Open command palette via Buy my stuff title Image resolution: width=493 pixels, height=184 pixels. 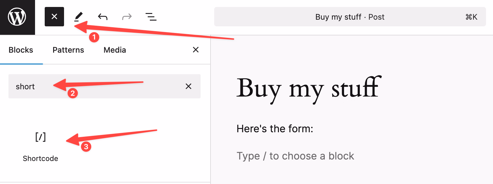pyautogui.click(x=350, y=17)
